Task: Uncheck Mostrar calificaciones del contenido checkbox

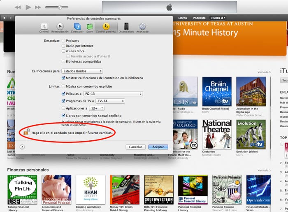Action: pos(63,78)
